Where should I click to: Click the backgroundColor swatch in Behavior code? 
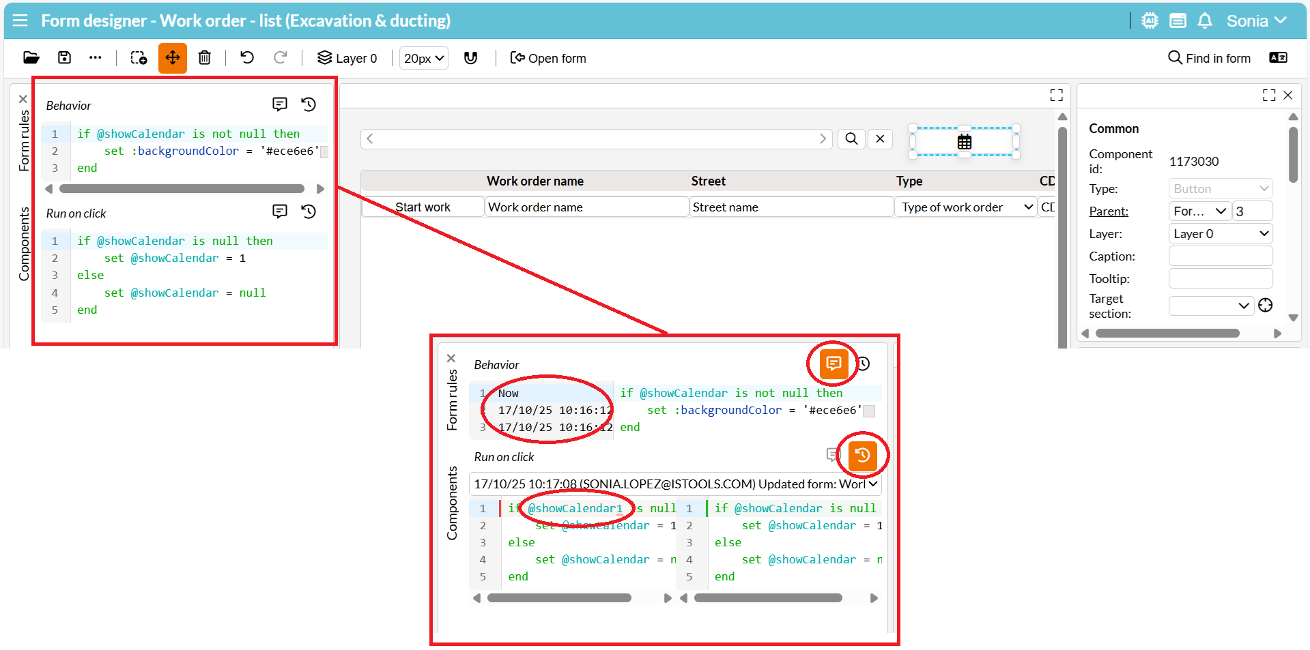pos(324,151)
